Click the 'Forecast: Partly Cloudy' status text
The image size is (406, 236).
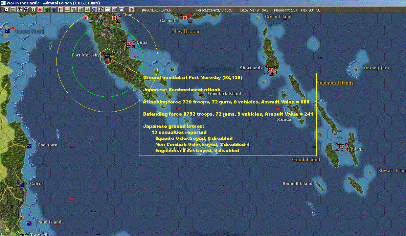point(215,10)
